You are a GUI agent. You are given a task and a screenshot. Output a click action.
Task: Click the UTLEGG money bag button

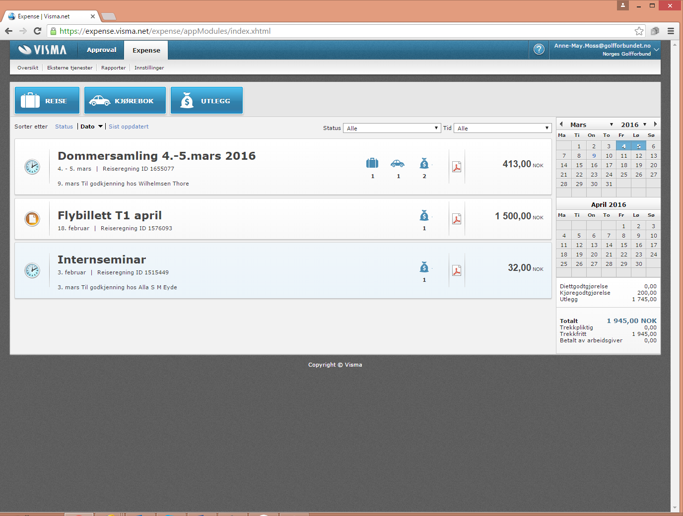pyautogui.click(x=207, y=101)
